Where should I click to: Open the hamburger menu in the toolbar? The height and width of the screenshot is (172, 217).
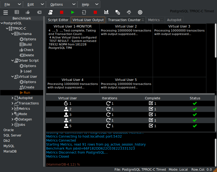click(x=6, y=13)
